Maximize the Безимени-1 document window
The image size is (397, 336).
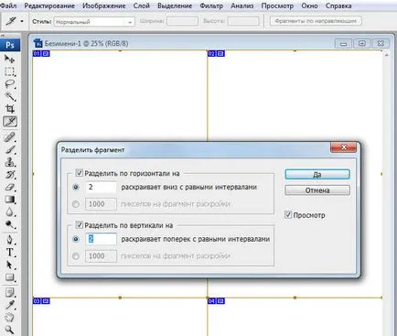tap(361, 44)
